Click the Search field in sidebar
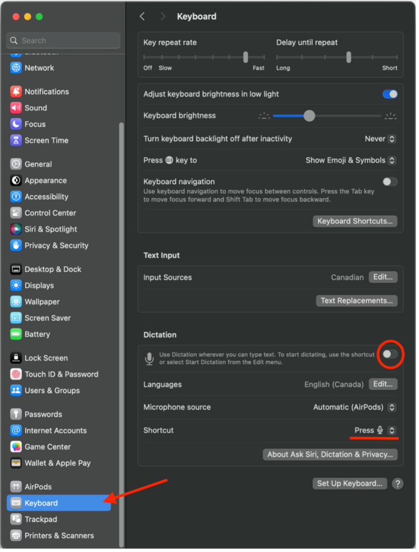The width and height of the screenshot is (419, 552). 64,41
